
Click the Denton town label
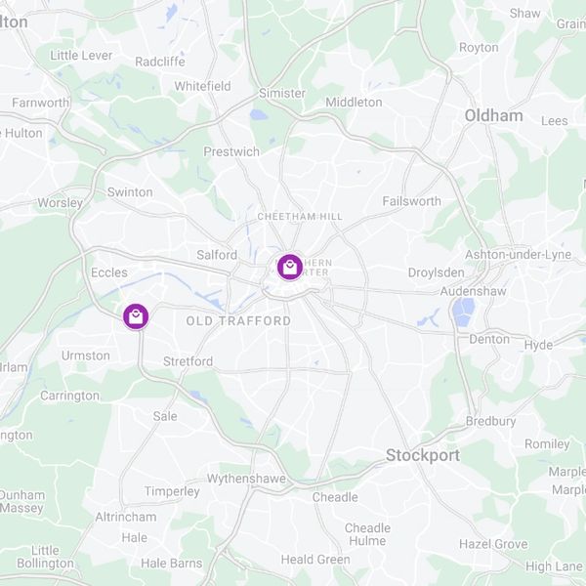coord(489,339)
